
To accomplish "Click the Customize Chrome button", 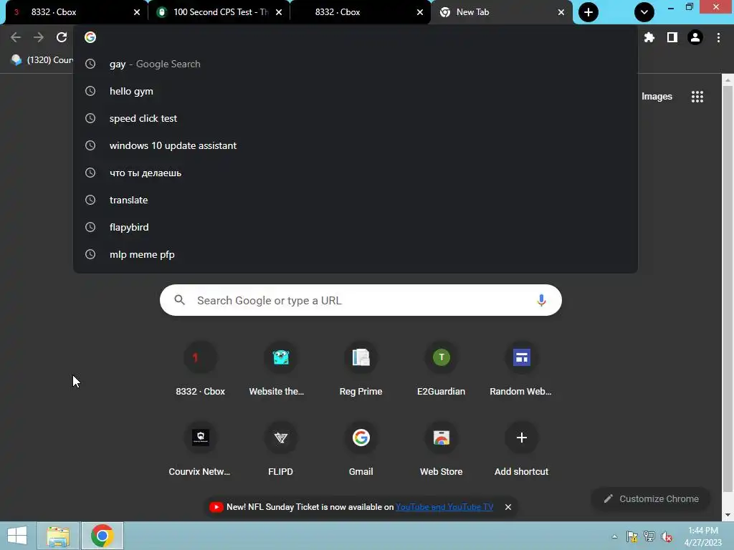I will pyautogui.click(x=651, y=499).
